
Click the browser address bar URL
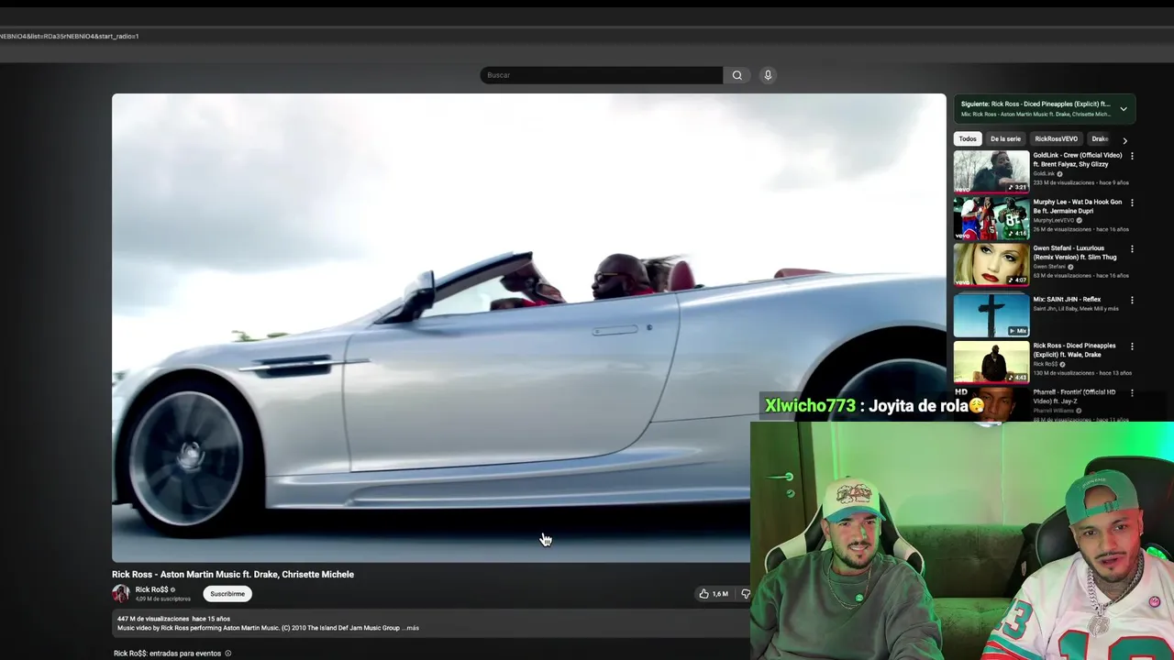click(70, 36)
